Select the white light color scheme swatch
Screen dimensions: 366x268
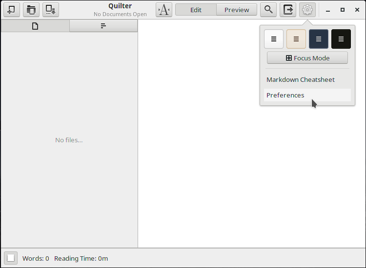click(x=274, y=39)
